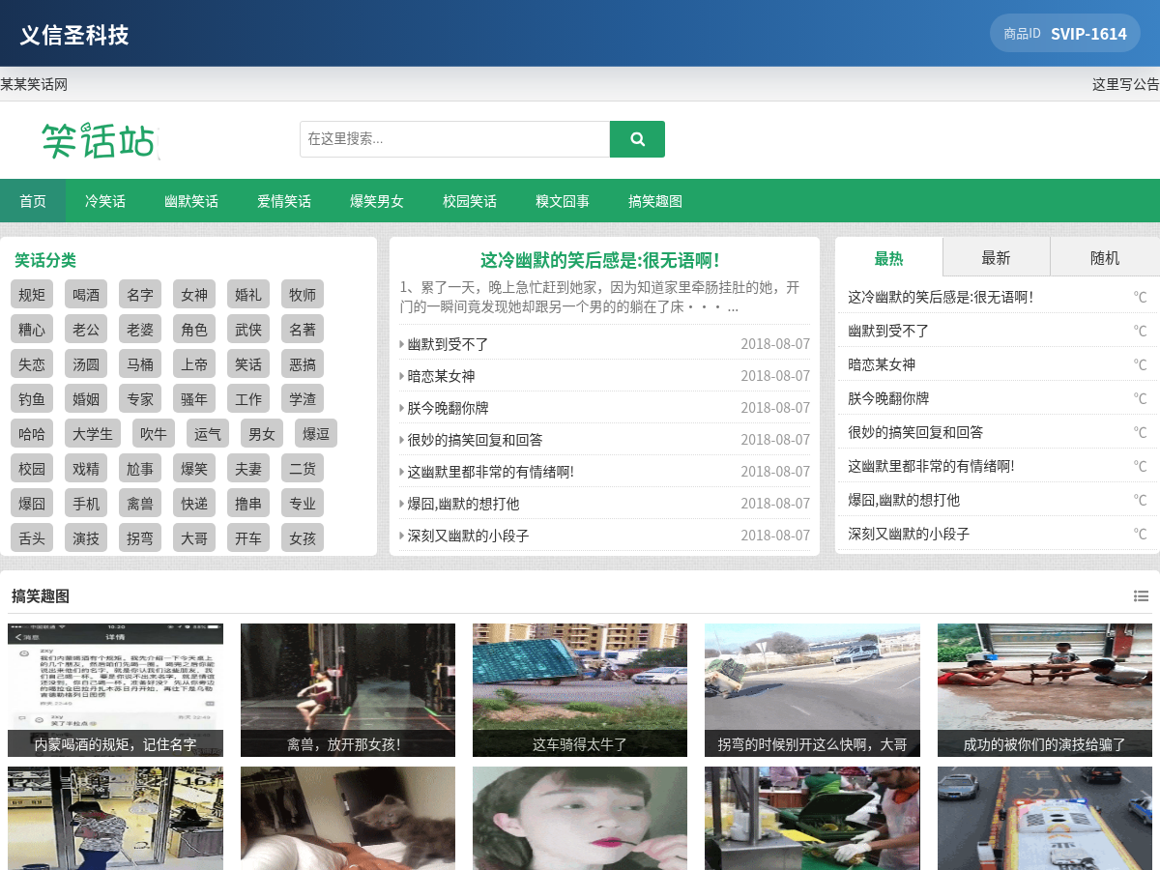The image size is (1160, 870).
Task: Open 这幽默里都非常的有情绪啊! in center list
Action: coord(490,471)
